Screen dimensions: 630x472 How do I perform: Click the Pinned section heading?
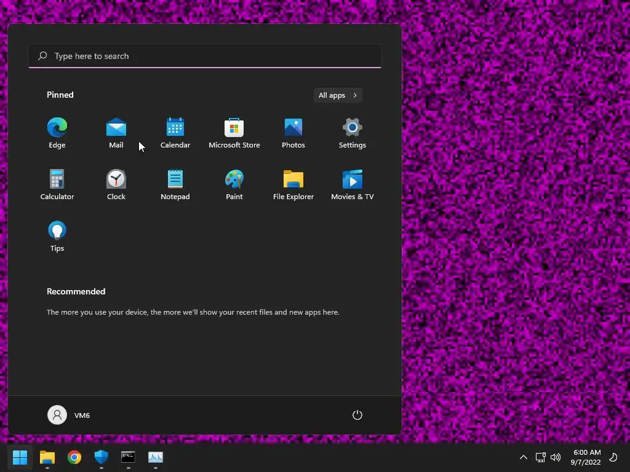pyautogui.click(x=60, y=95)
